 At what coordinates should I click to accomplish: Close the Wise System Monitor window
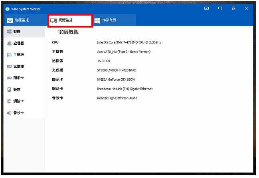tap(247, 8)
